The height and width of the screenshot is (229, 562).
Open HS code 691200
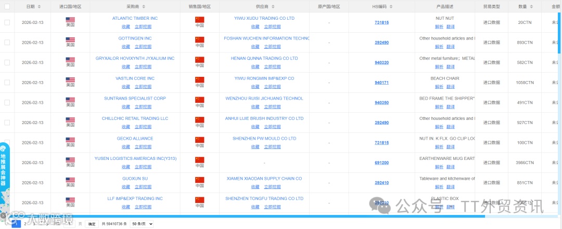[382, 163]
